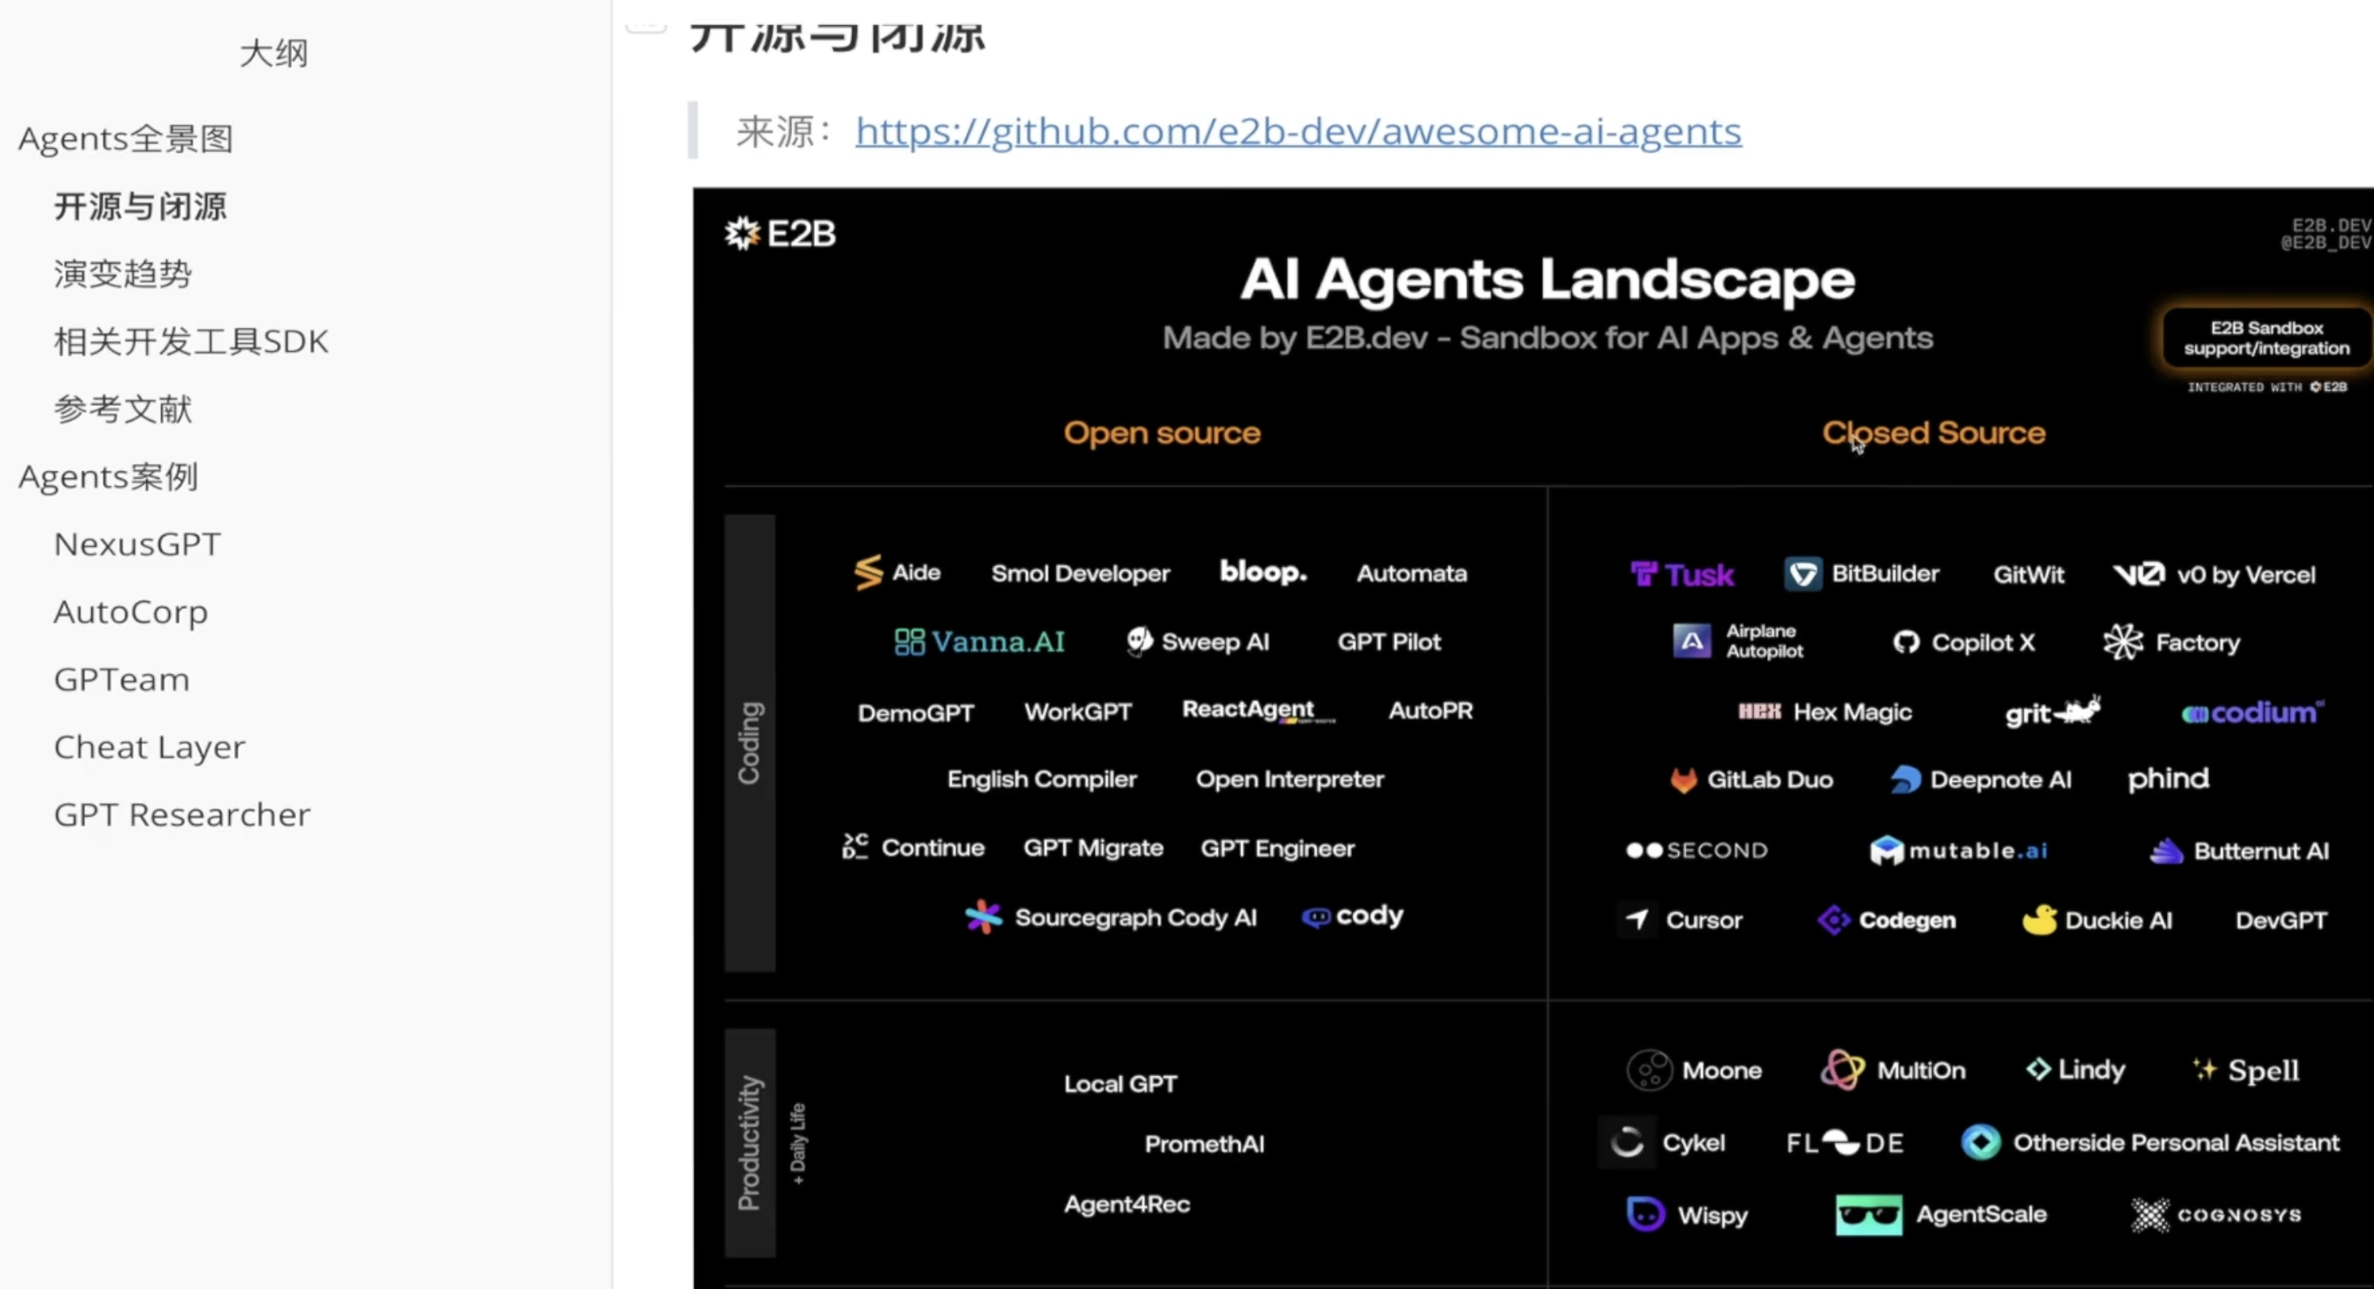The image size is (2374, 1289).
Task: Click the Sourcegraph Cody AI star icon
Action: [983, 917]
